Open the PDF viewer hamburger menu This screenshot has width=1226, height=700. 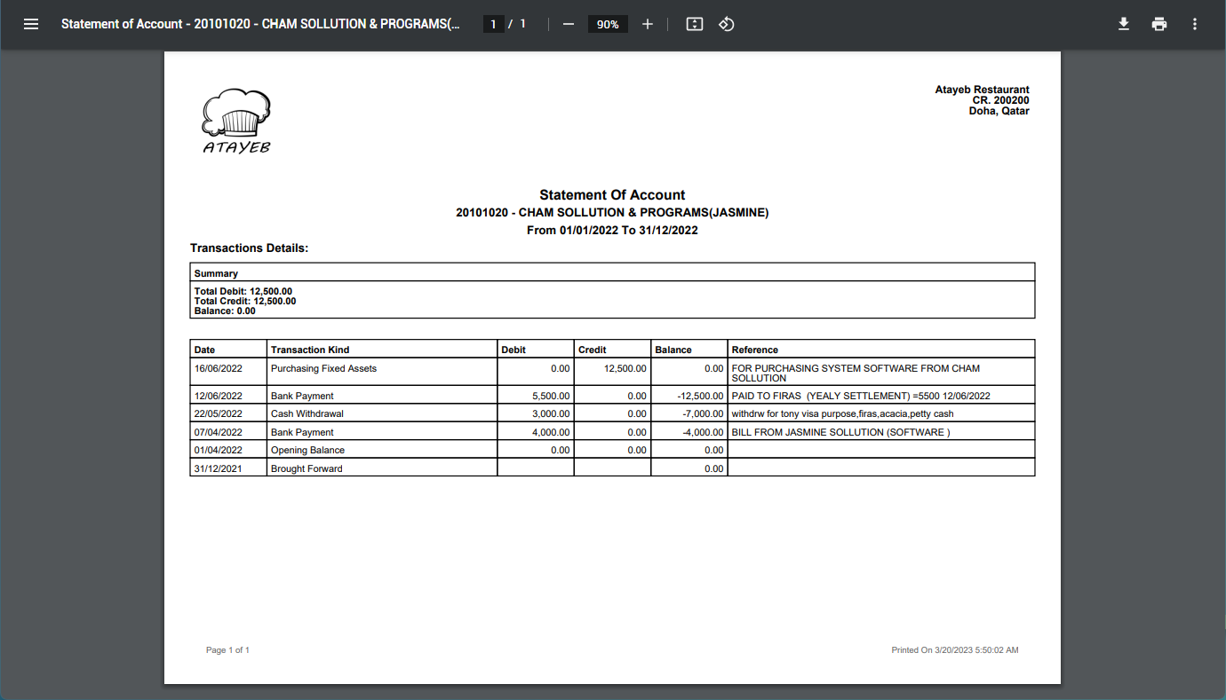tap(31, 24)
